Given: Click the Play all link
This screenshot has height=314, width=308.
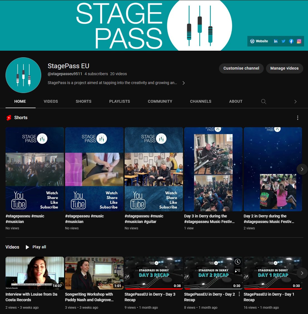Looking at the screenshot, I should pos(36,247).
